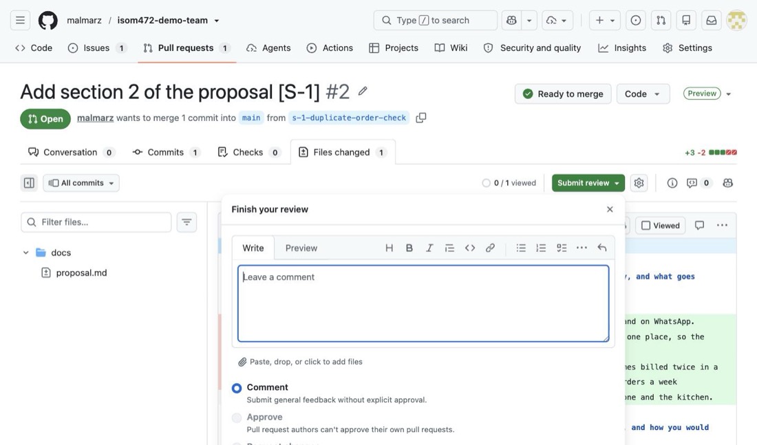Insert a quote block
757x445 pixels.
tap(449, 248)
